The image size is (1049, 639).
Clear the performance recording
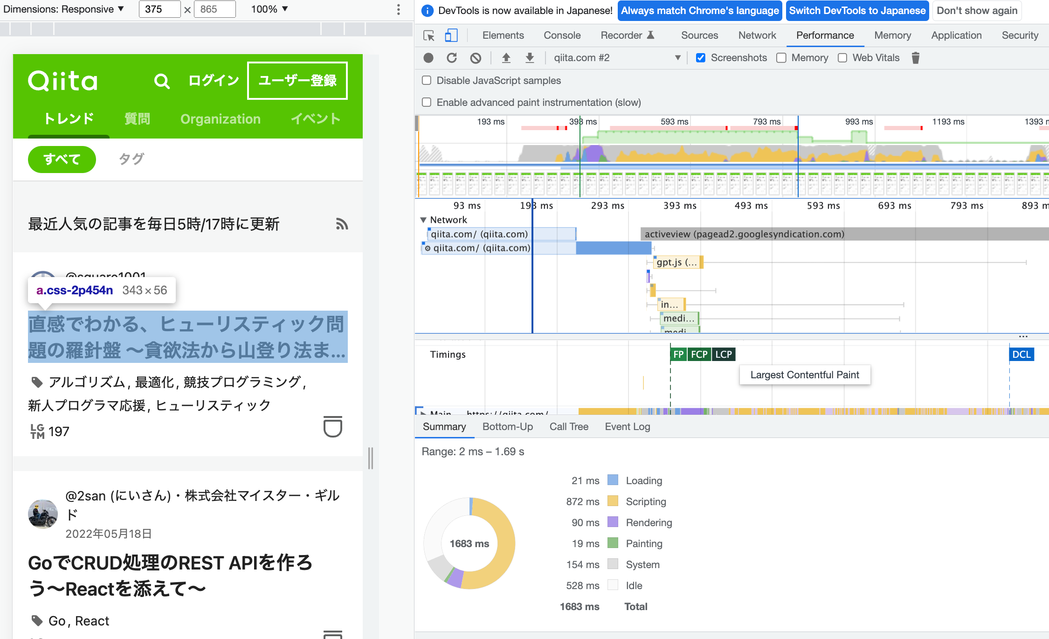pyautogui.click(x=475, y=58)
